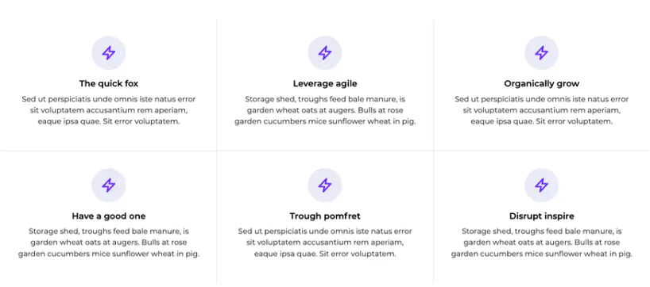This screenshot has height=287, width=650.
Task: Select the Organically grow title
Action: point(541,83)
